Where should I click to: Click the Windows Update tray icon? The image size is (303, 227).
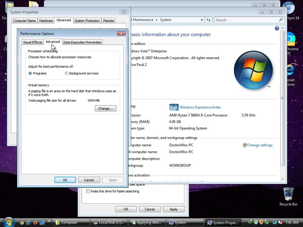pos(256,222)
